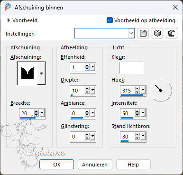Click the randomize parameters dice icon
This screenshot has width=183, height=175.
[157, 33]
